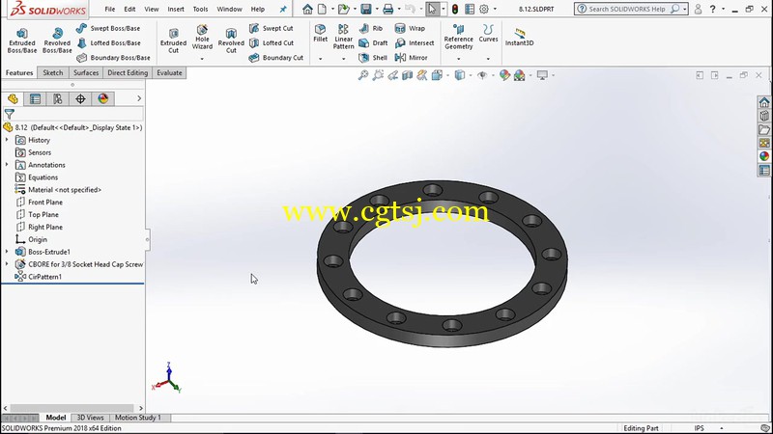Select the Intersect feature
Screen dimensions: 773x434
[x=415, y=43]
